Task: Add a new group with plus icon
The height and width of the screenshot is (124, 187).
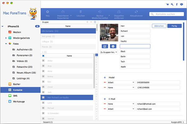Action: tap(87, 22)
